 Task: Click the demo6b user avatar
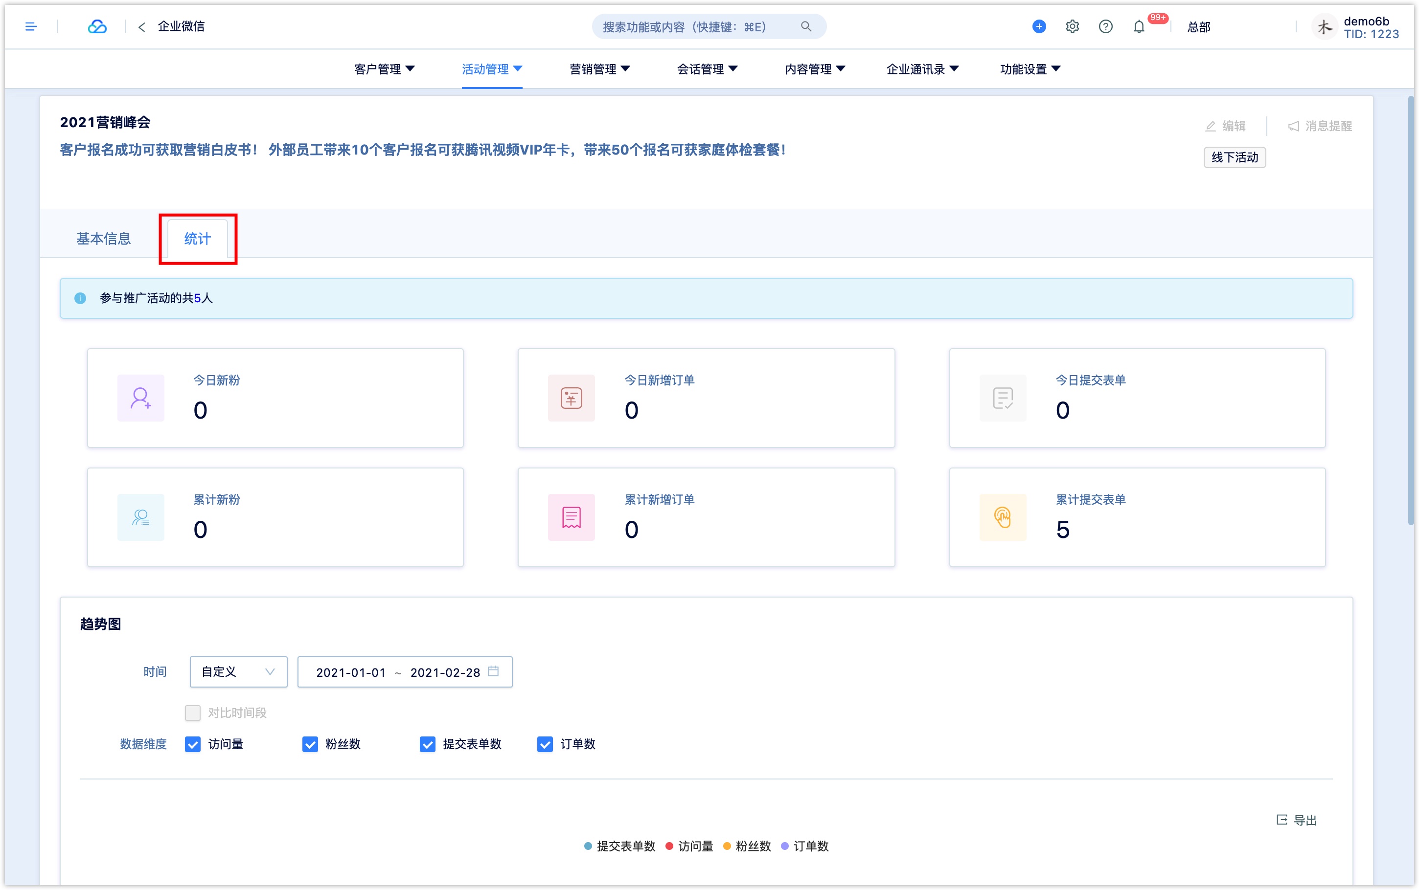(1324, 27)
